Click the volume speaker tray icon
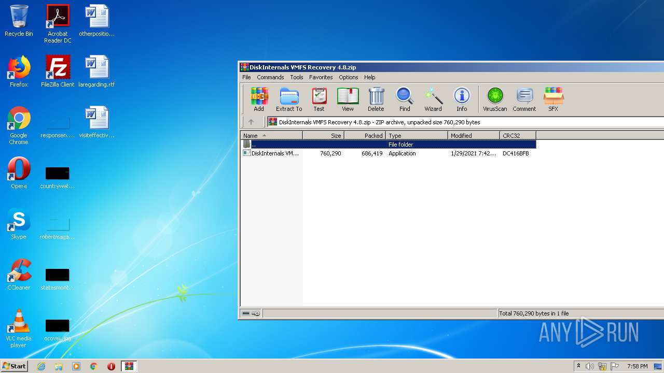Image resolution: width=664 pixels, height=373 pixels. (x=590, y=366)
